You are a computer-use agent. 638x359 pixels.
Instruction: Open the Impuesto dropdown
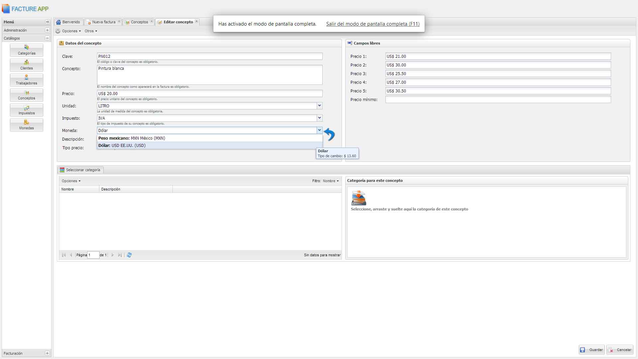(x=319, y=118)
